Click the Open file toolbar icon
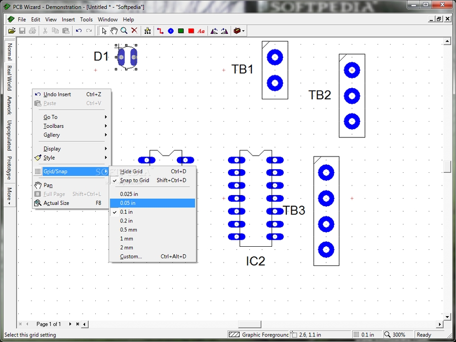This screenshot has width=456, height=342. point(12,31)
